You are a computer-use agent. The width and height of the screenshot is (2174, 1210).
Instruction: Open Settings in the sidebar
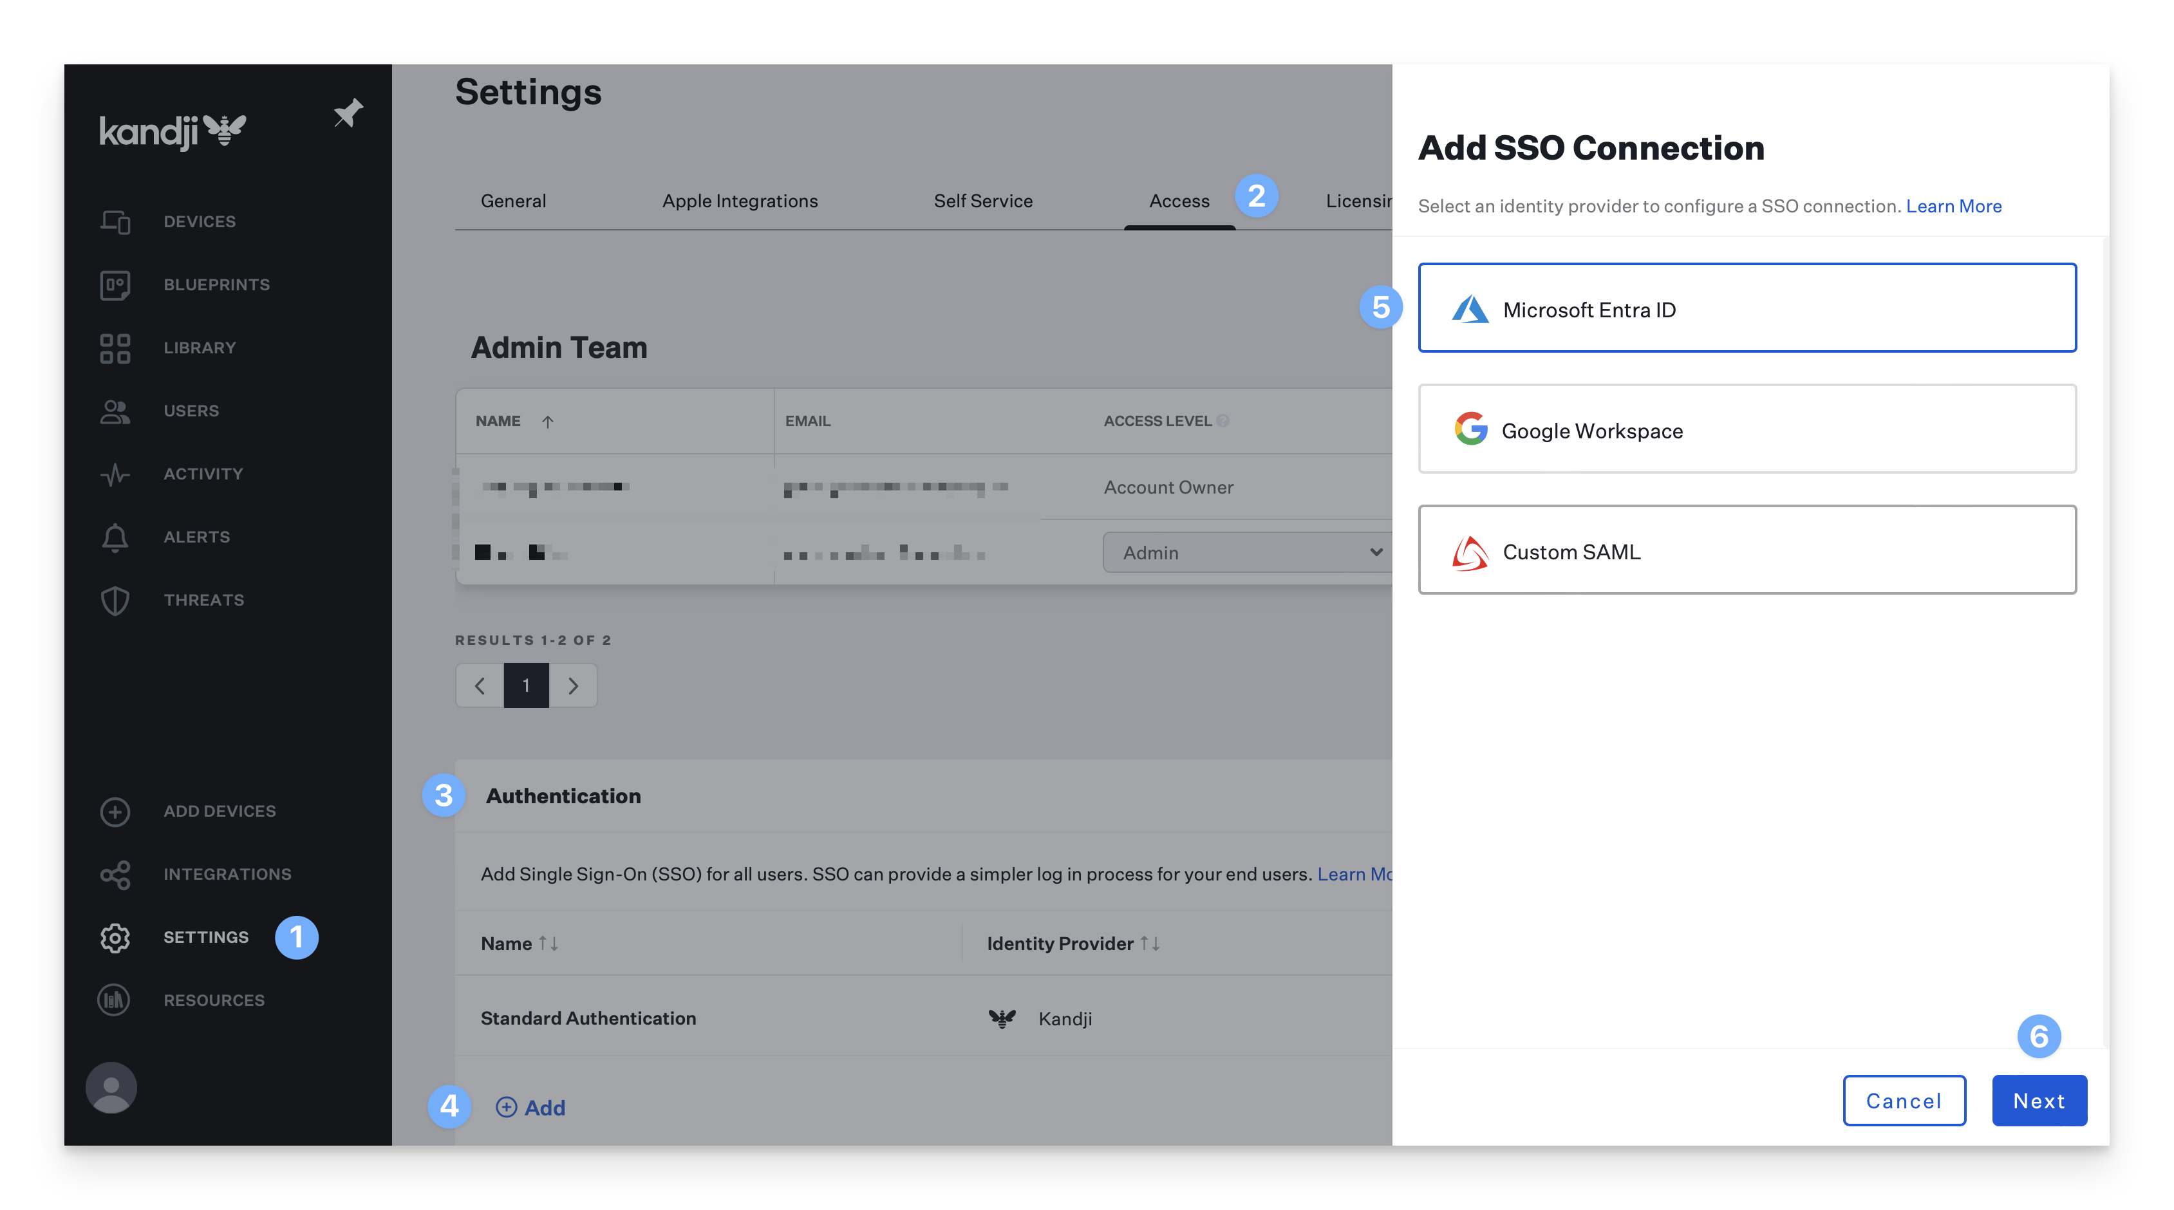coord(206,938)
